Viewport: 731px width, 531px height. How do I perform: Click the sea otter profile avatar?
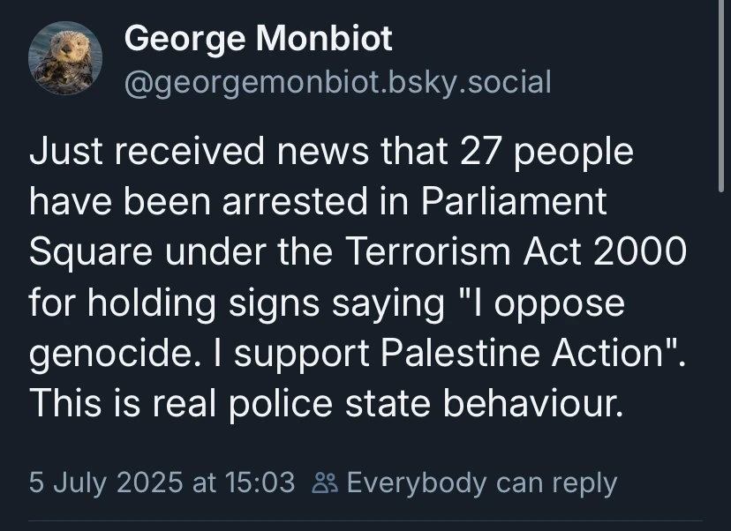(65, 60)
